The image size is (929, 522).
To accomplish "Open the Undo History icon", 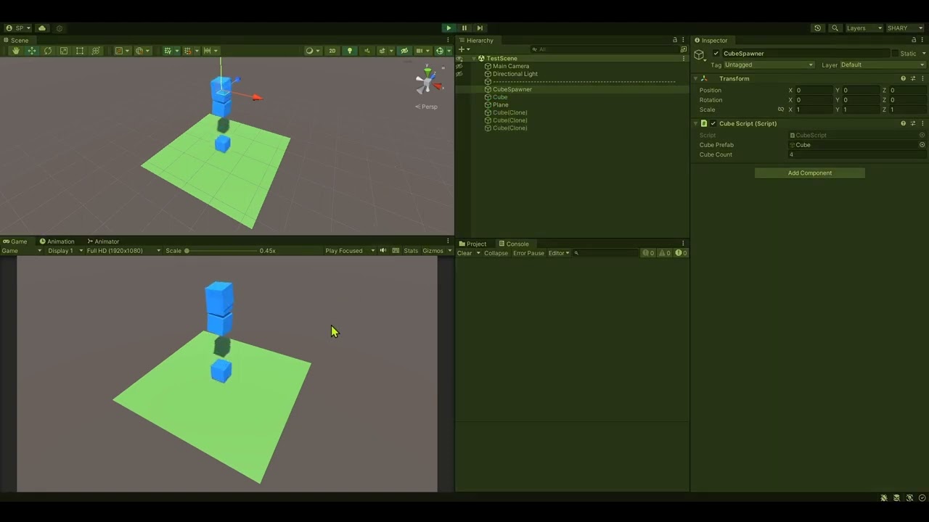I will tap(818, 28).
